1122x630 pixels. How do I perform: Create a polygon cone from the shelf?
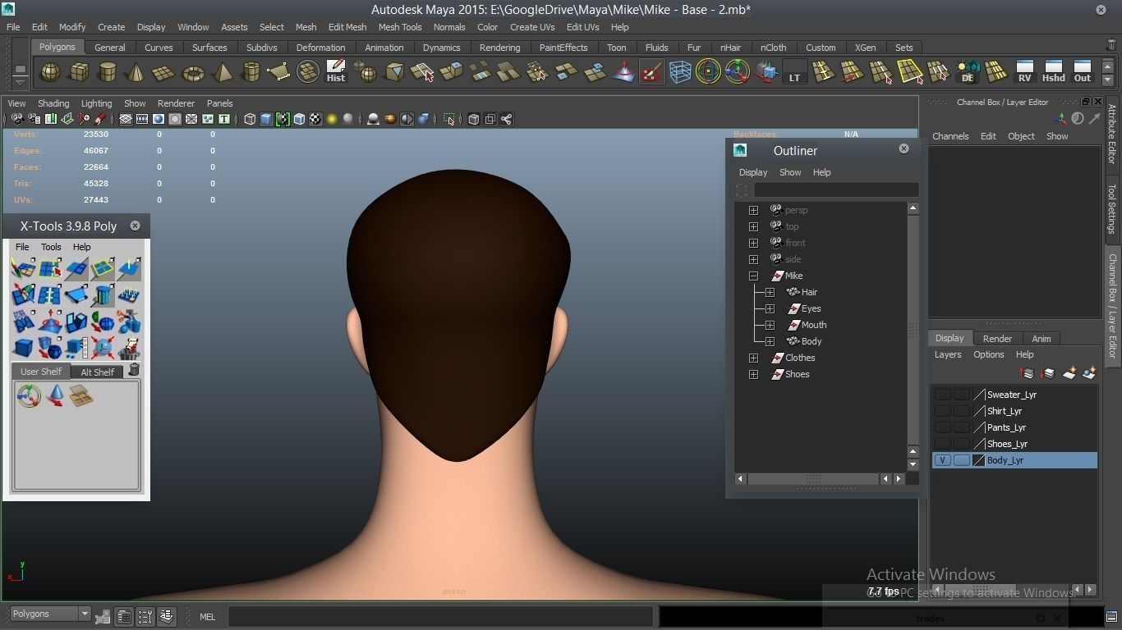pos(136,72)
